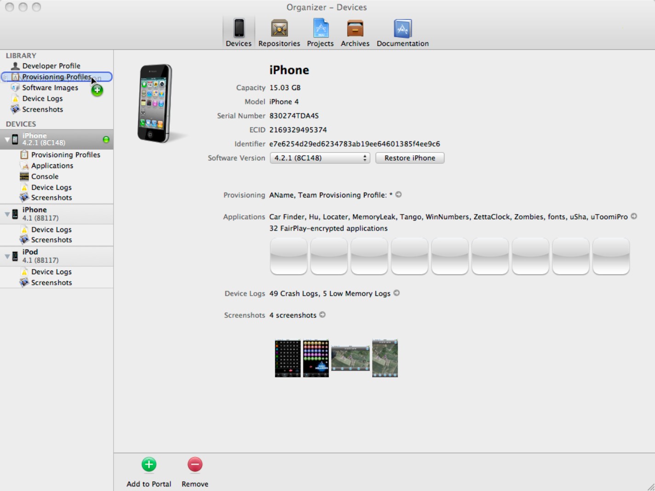Select Developer Profile in Library

57,66
